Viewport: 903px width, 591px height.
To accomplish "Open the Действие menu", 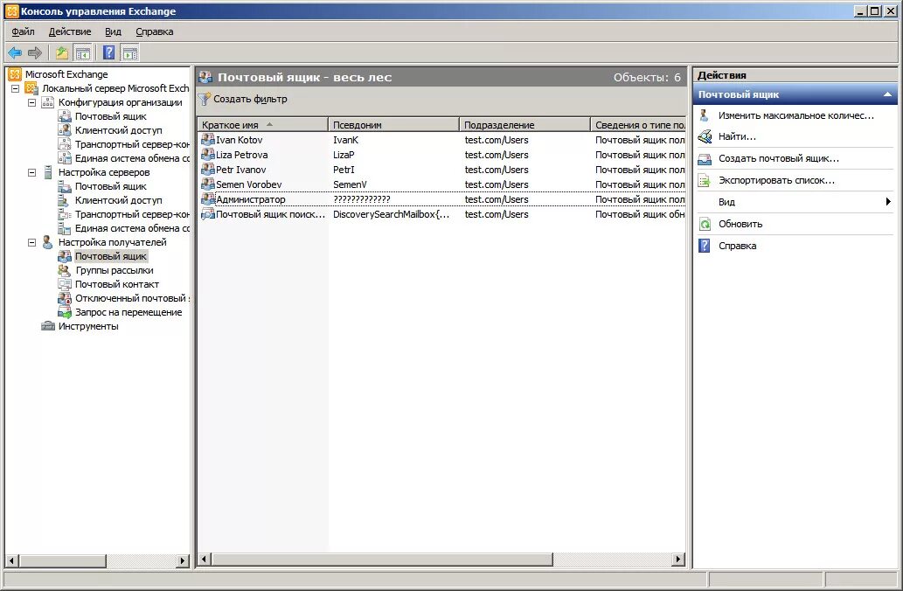I will coord(70,31).
